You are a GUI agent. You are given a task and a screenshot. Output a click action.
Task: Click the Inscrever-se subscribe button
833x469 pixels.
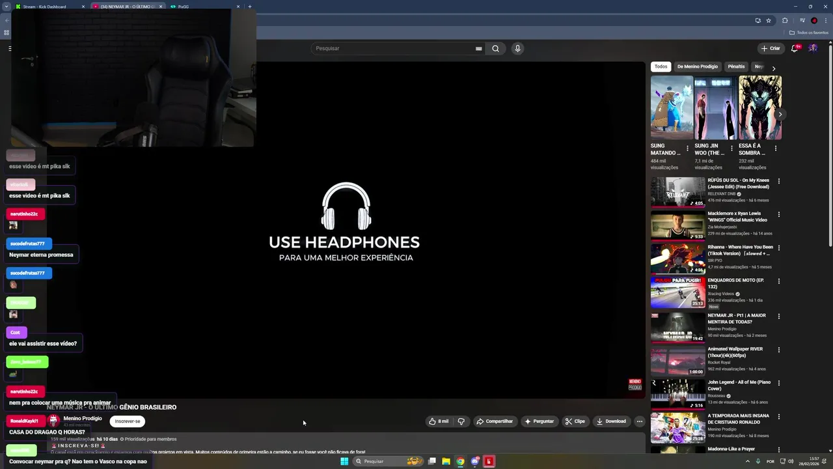pos(128,421)
